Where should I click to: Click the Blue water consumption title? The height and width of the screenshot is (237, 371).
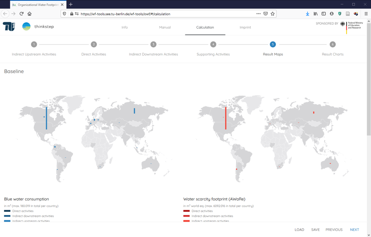[x=27, y=199]
